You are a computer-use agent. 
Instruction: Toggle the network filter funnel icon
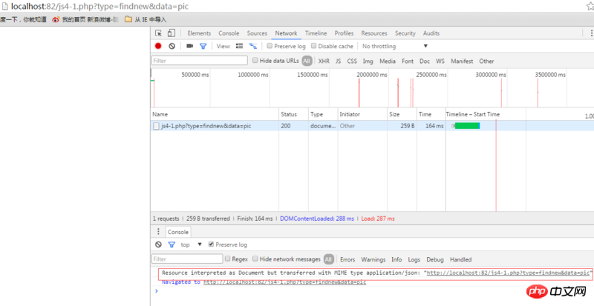[x=203, y=46]
